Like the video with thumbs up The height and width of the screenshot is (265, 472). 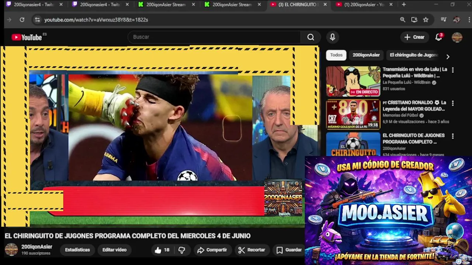pyautogui.click(x=162, y=250)
